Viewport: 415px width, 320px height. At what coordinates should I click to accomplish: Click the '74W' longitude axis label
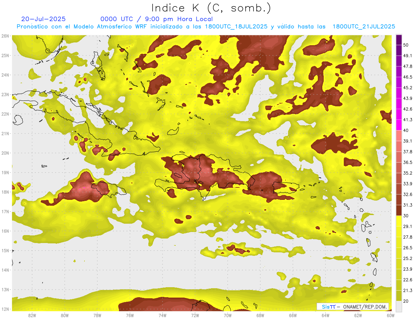(x=163, y=315)
